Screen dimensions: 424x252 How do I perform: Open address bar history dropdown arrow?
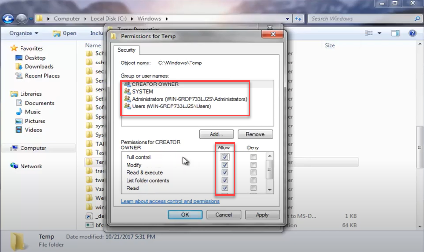tap(287, 19)
